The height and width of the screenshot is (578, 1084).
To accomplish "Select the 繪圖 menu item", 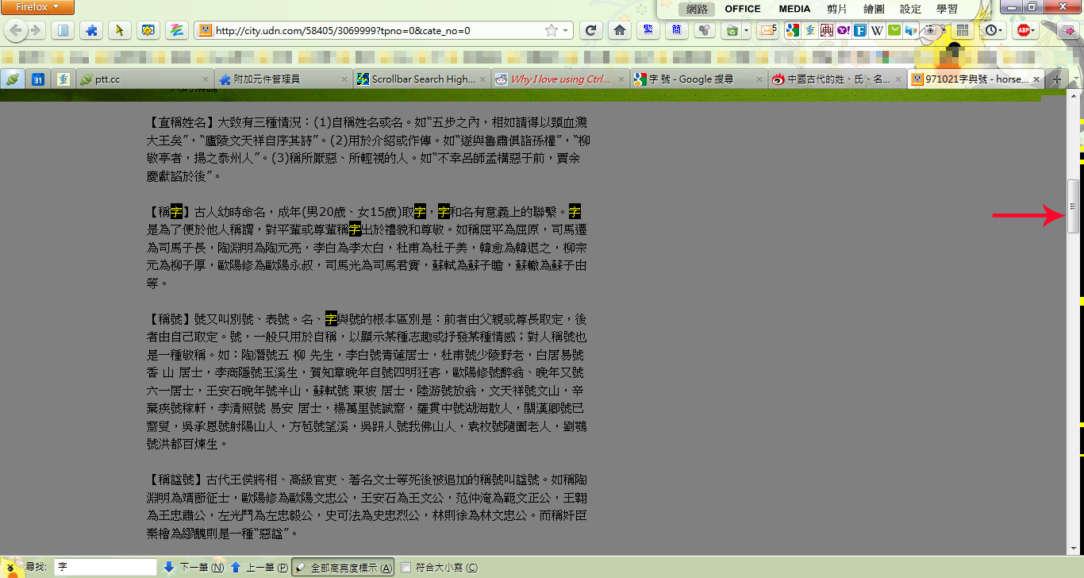I will 874,9.
